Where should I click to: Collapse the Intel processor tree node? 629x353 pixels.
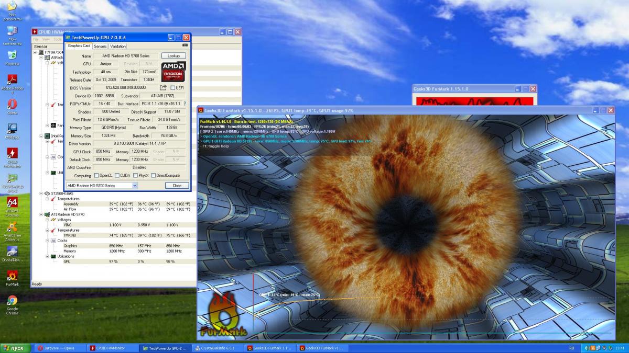[x=41, y=135]
